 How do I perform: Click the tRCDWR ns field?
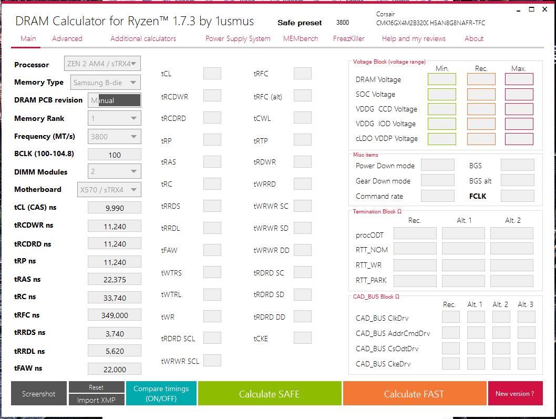pos(114,227)
